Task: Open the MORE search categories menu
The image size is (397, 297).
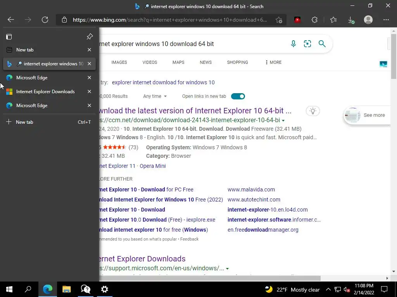Action: pyautogui.click(x=273, y=62)
